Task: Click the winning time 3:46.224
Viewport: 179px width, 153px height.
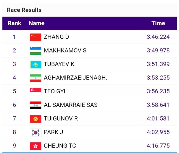Action: [x=158, y=37]
